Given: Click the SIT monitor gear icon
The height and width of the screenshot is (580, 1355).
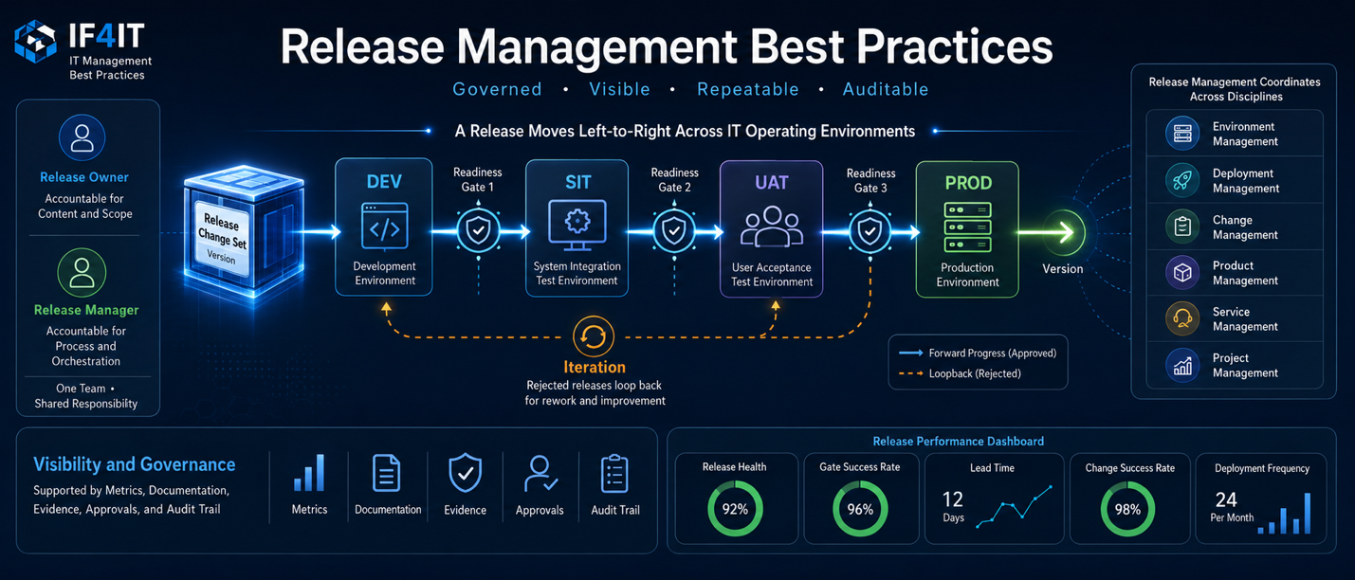Looking at the screenshot, I should point(577,226).
